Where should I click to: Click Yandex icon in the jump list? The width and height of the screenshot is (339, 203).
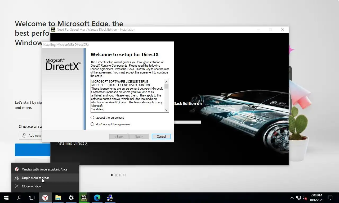tap(17, 169)
